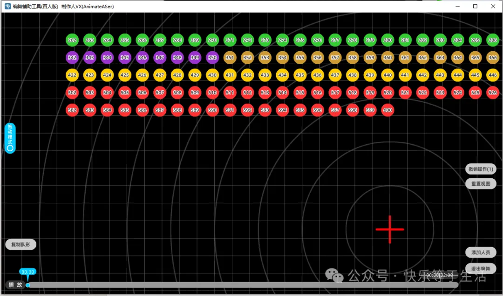Click the exit choreography button
The height and width of the screenshot is (296, 503).
pos(481,269)
